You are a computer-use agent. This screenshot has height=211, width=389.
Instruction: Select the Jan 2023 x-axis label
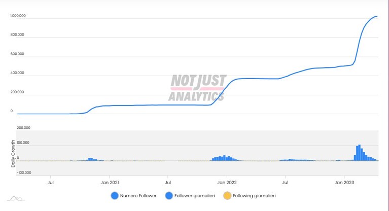click(344, 183)
